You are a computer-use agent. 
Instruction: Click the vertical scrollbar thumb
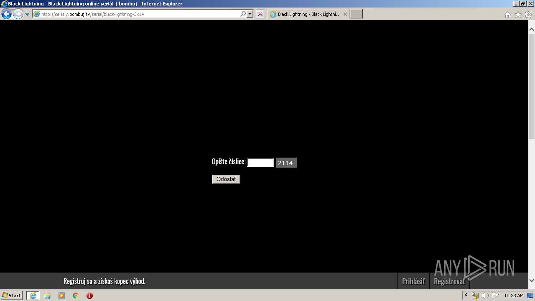click(532, 87)
